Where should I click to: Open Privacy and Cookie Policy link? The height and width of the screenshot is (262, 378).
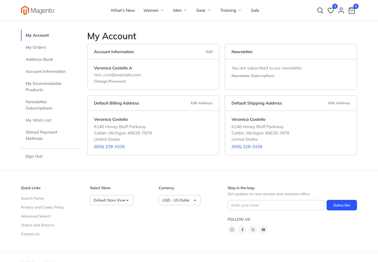[x=43, y=208]
